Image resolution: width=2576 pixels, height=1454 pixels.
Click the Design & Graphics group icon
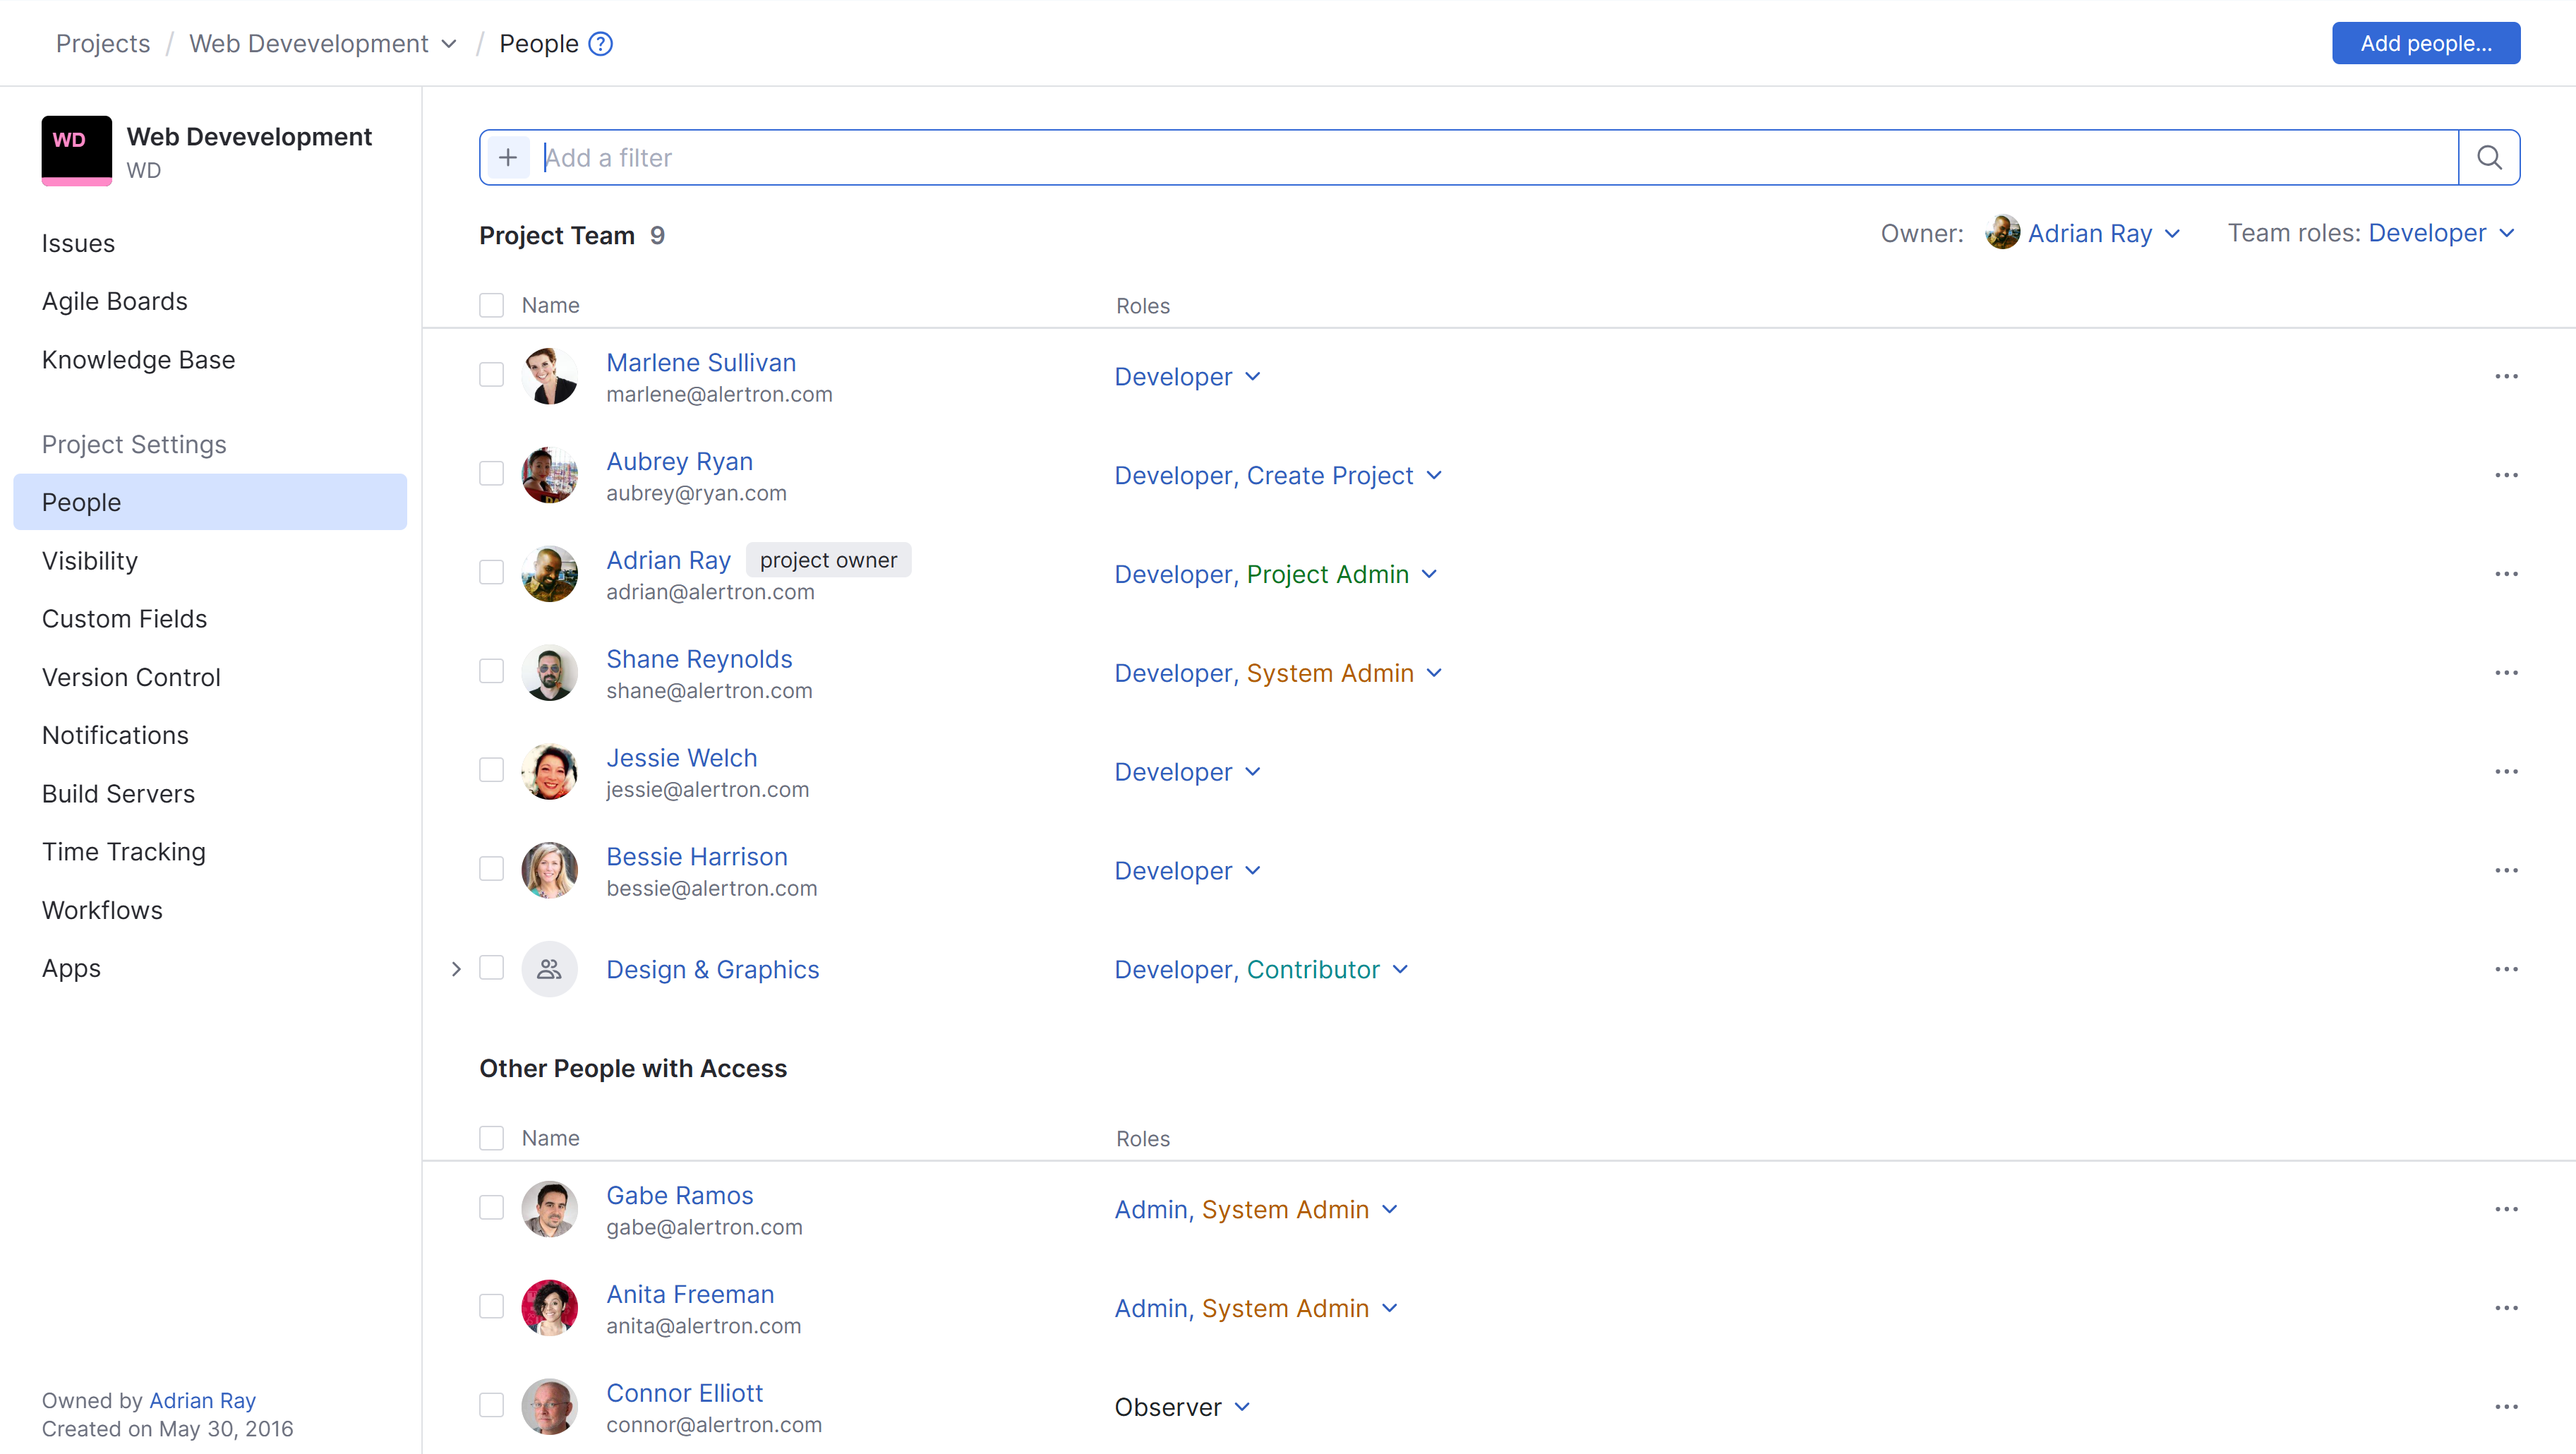(x=549, y=969)
